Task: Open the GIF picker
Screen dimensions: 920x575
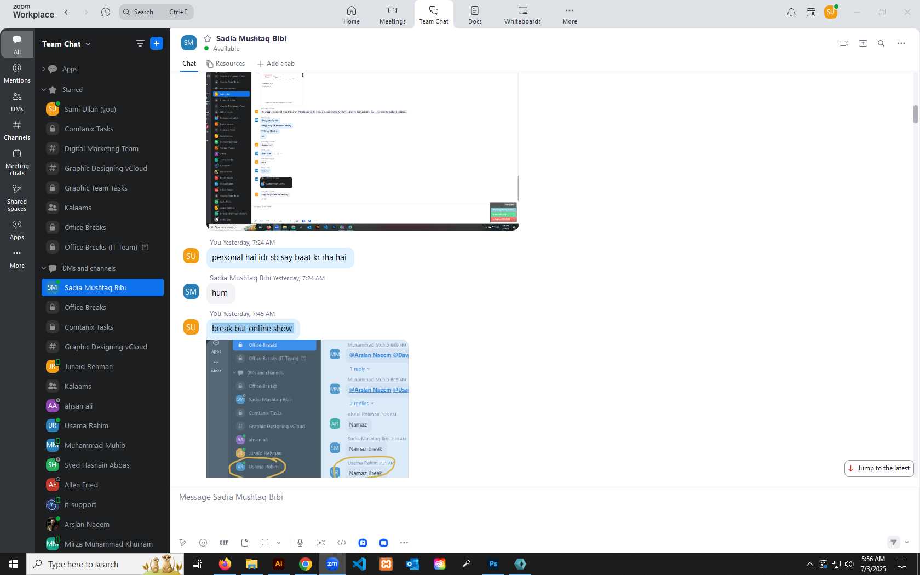Action: pos(224,543)
